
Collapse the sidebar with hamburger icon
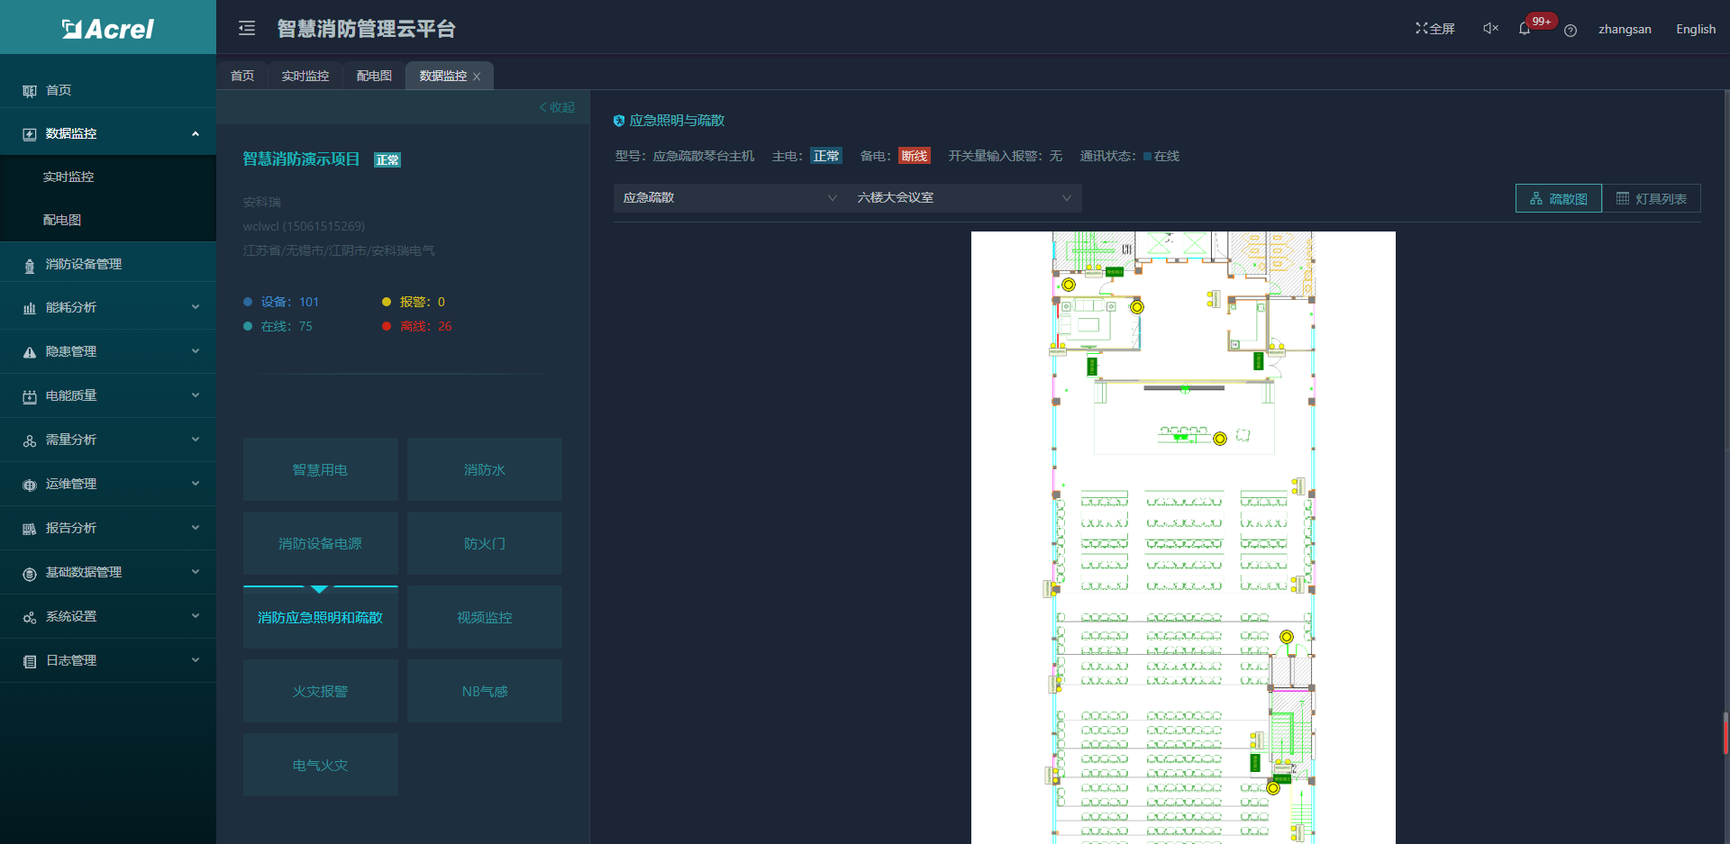point(247,29)
